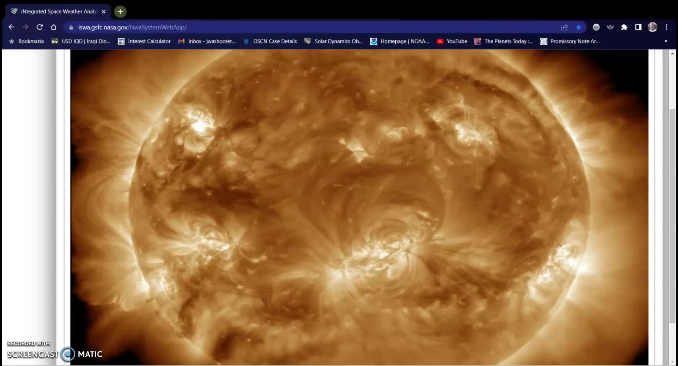Reload the ISWA page
678x366 pixels.
click(x=40, y=27)
